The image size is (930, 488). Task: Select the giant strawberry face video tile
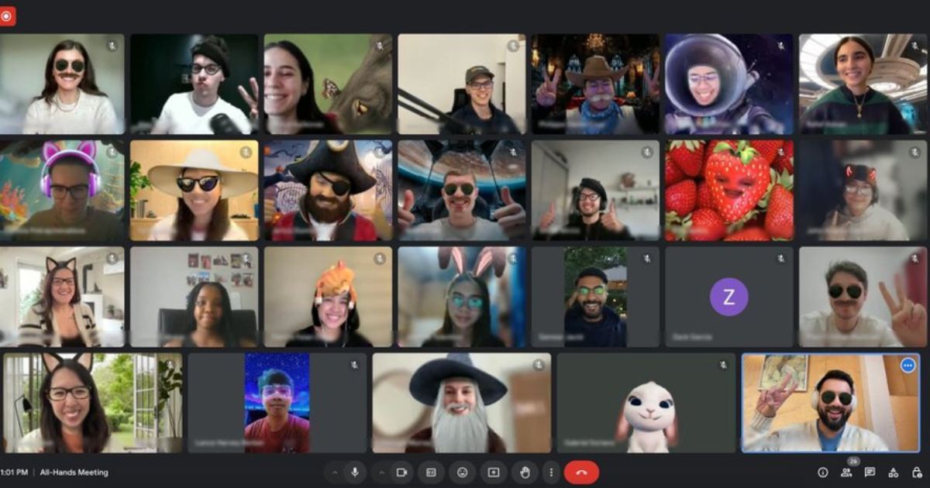click(x=728, y=190)
